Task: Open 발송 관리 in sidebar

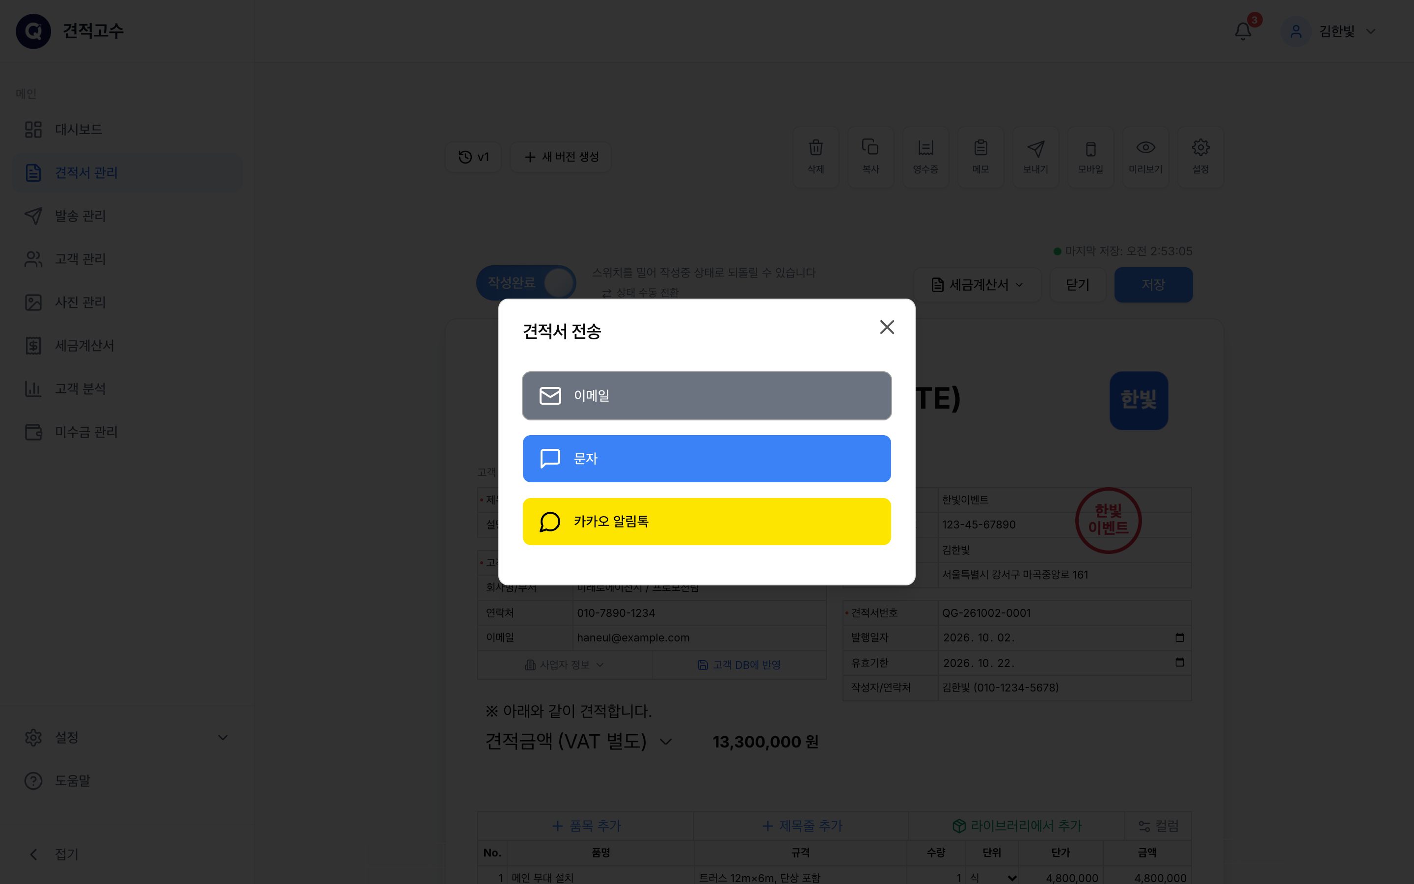Action: (127, 216)
